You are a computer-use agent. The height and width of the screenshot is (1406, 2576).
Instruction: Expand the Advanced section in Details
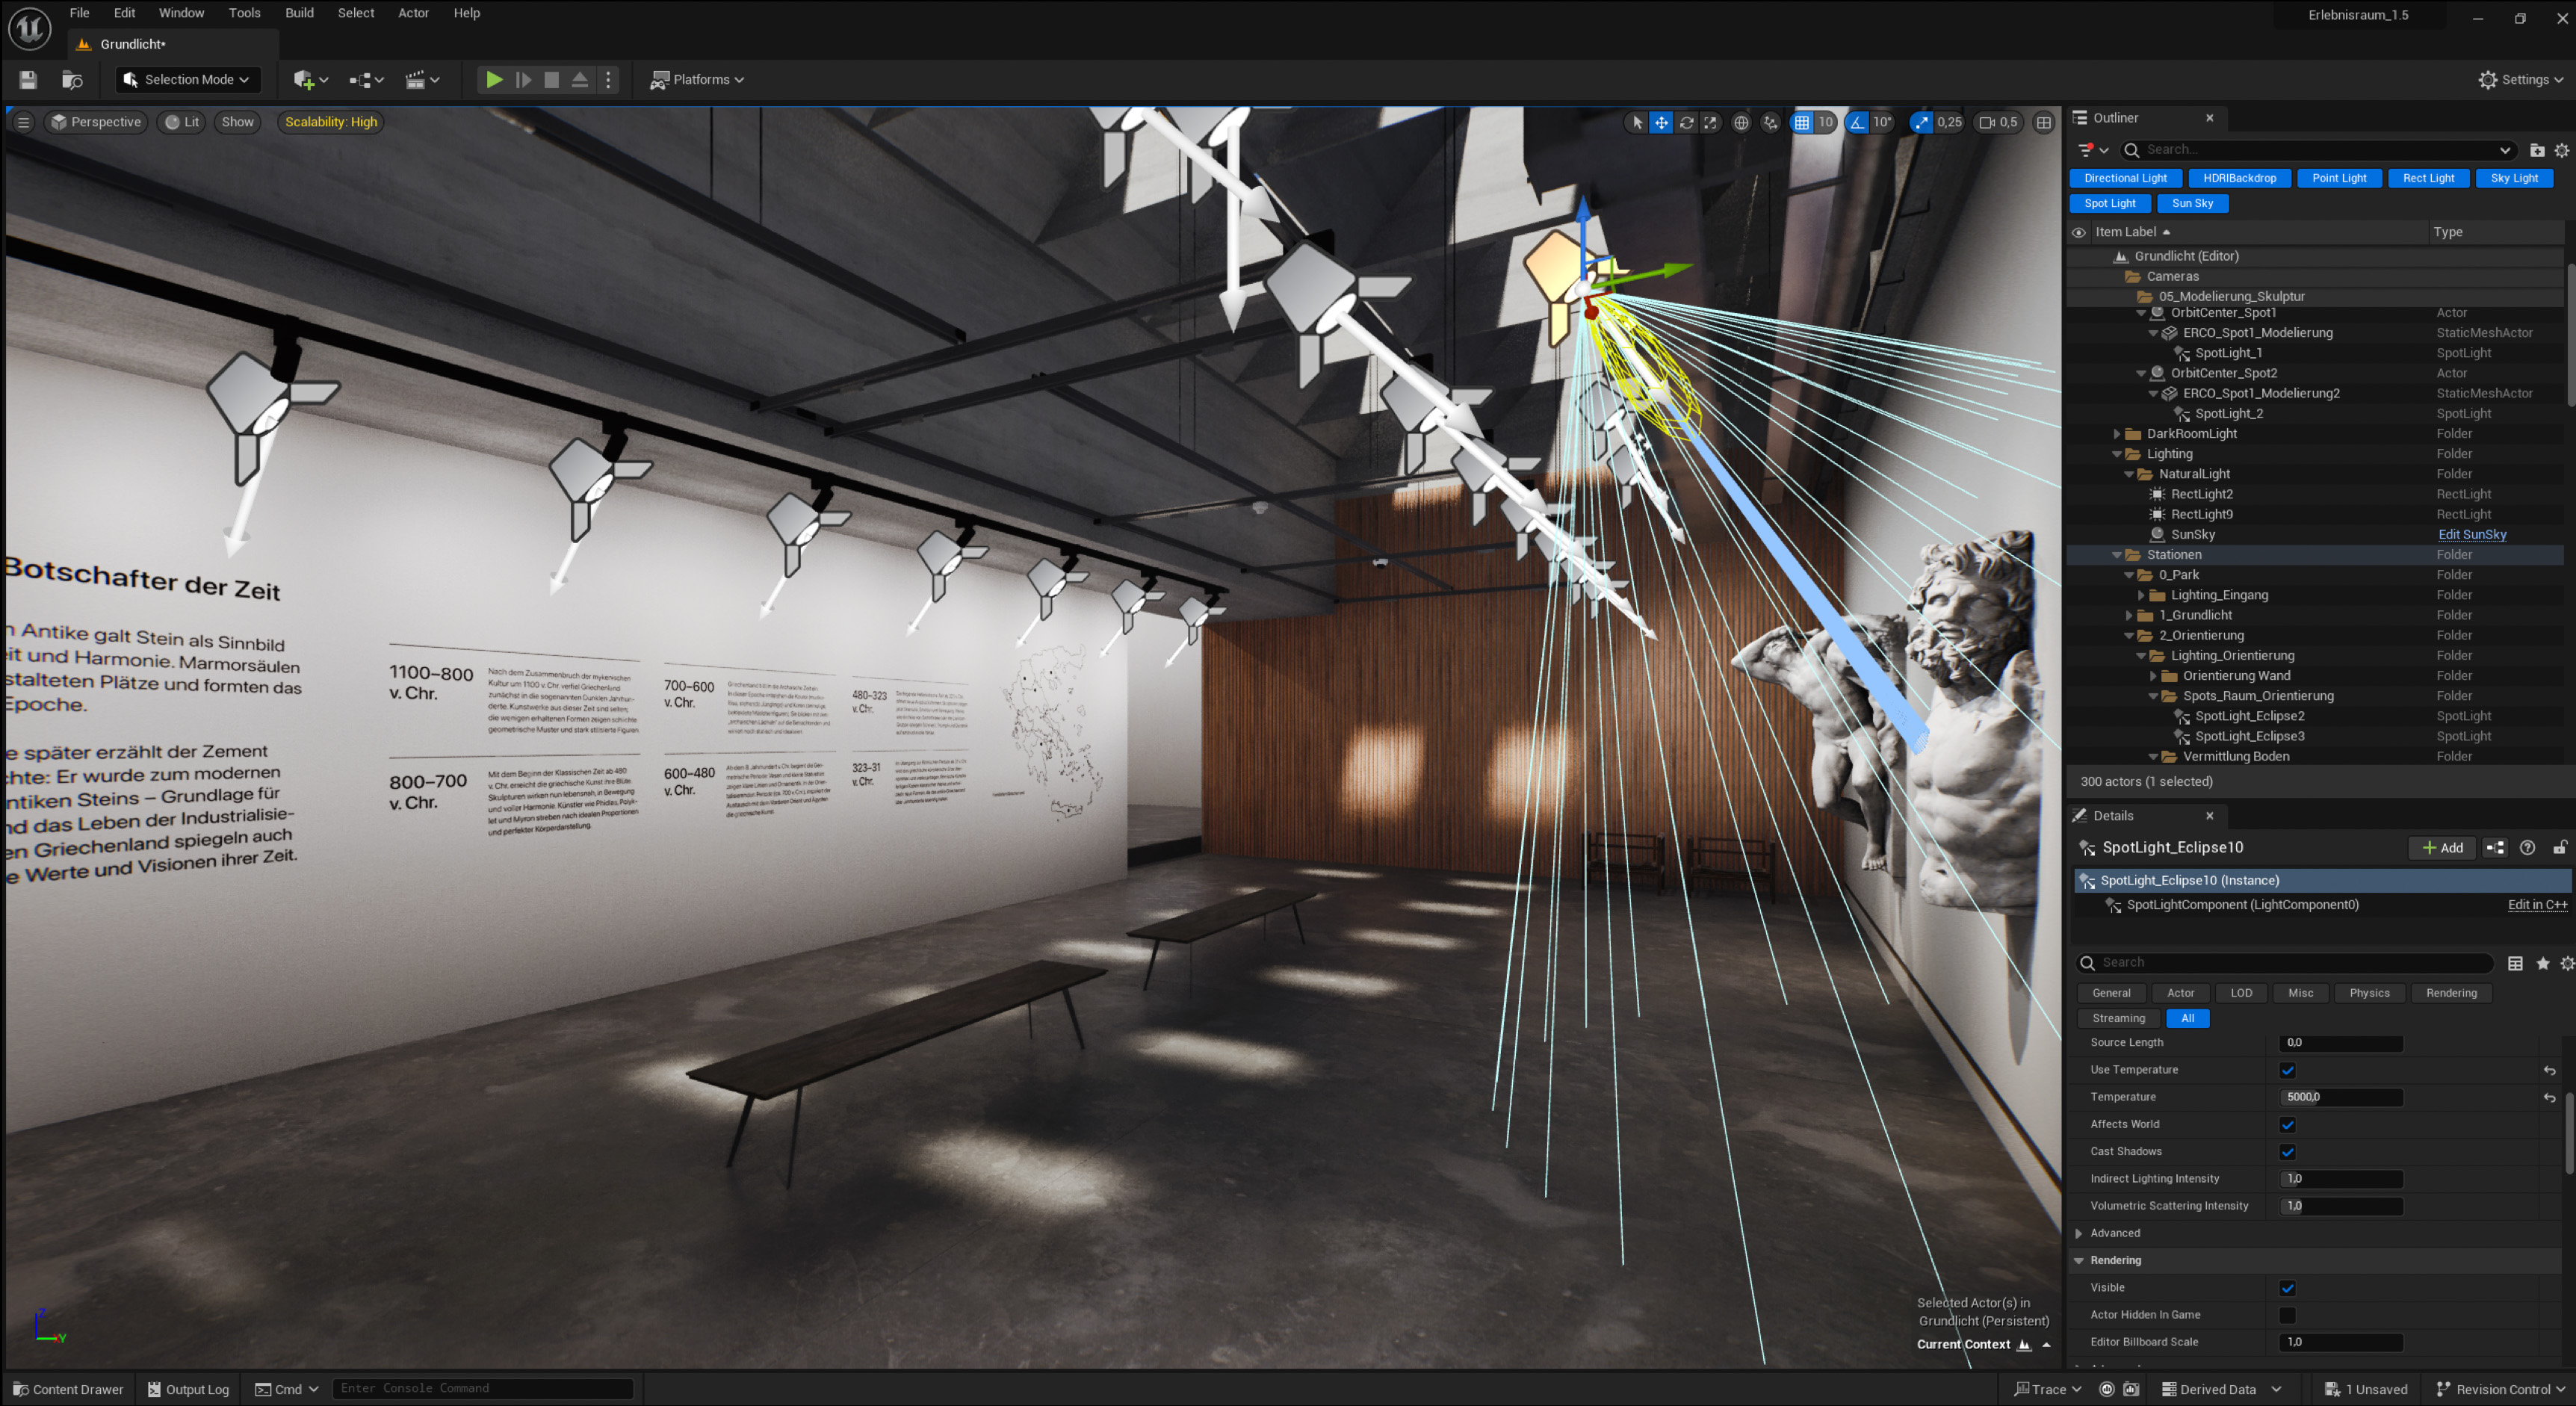tap(2079, 1234)
